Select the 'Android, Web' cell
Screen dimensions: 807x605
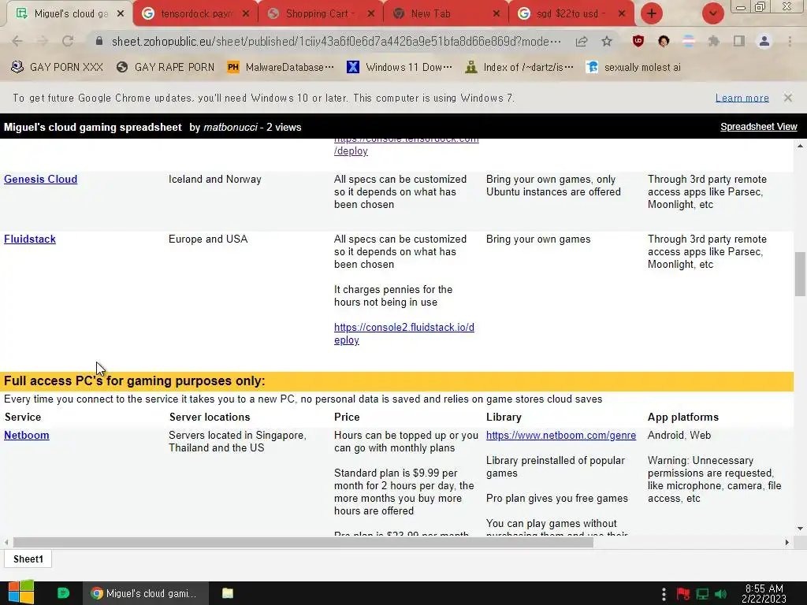point(679,435)
